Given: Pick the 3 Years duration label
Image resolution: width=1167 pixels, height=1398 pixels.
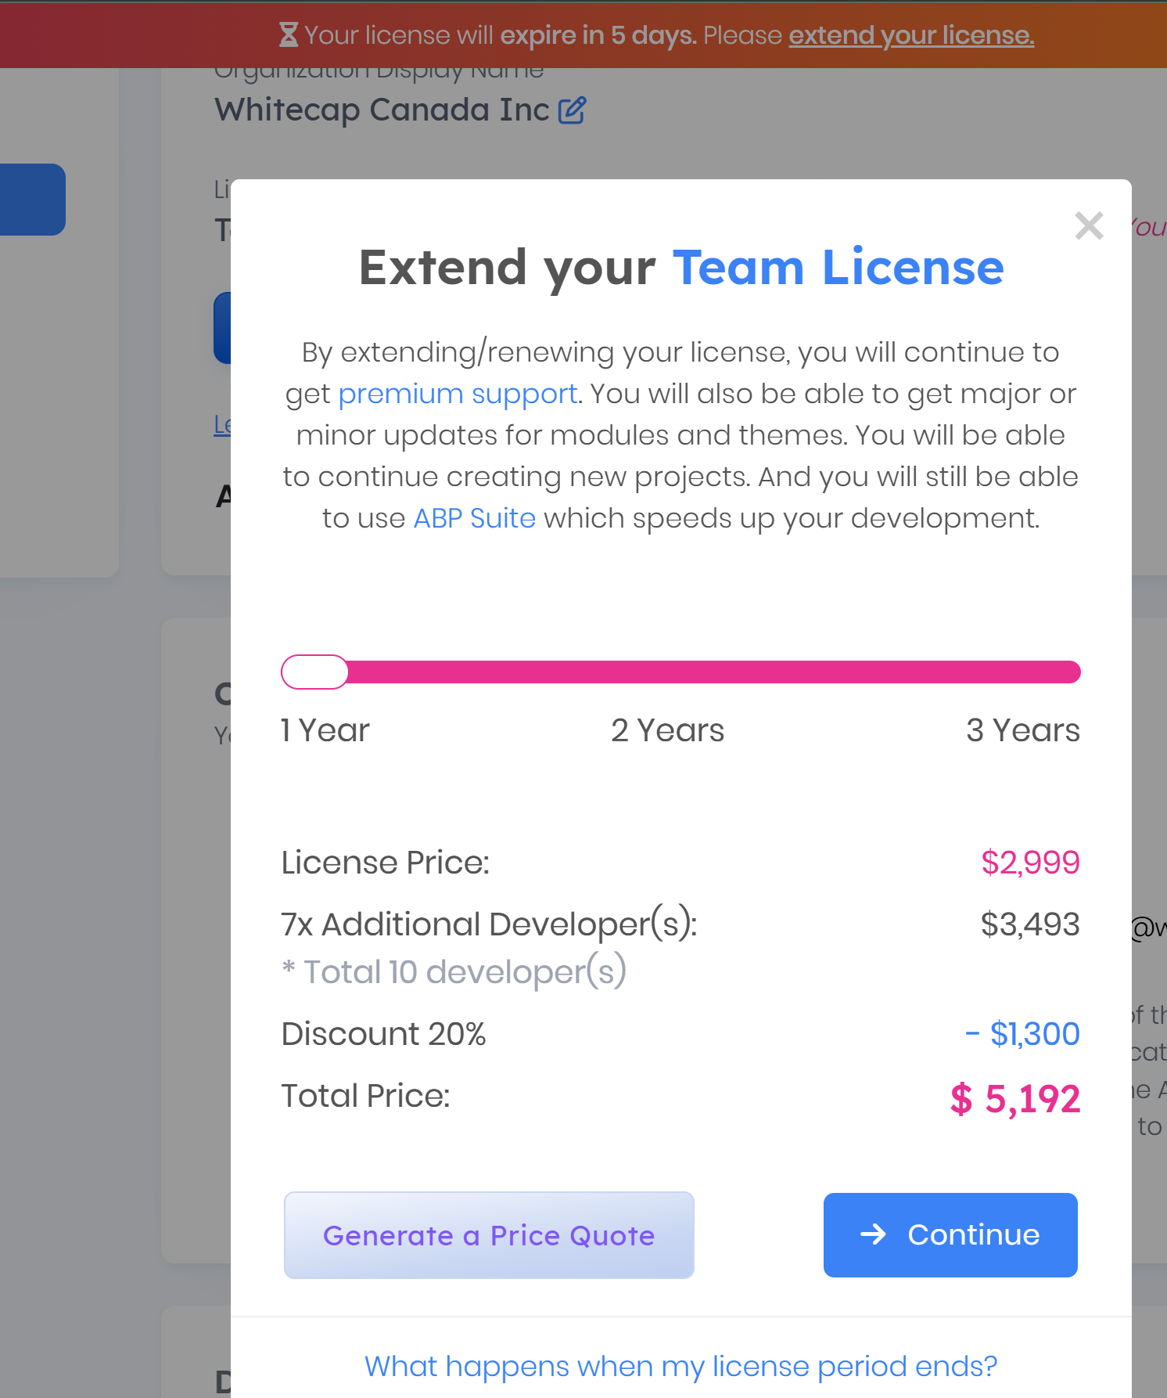Looking at the screenshot, I should tap(1022, 730).
